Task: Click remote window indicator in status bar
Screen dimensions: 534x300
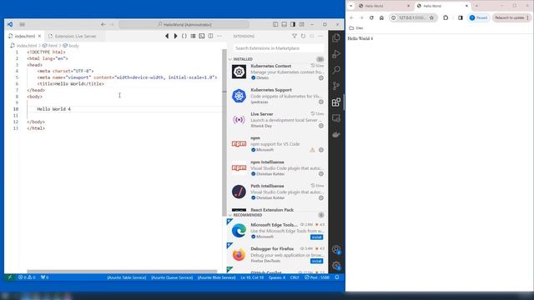Action: 10,277
